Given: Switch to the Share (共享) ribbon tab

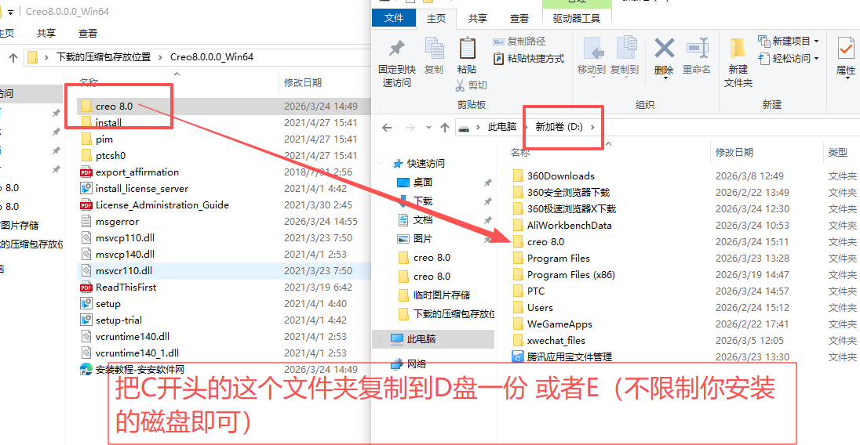Looking at the screenshot, I should tap(477, 19).
